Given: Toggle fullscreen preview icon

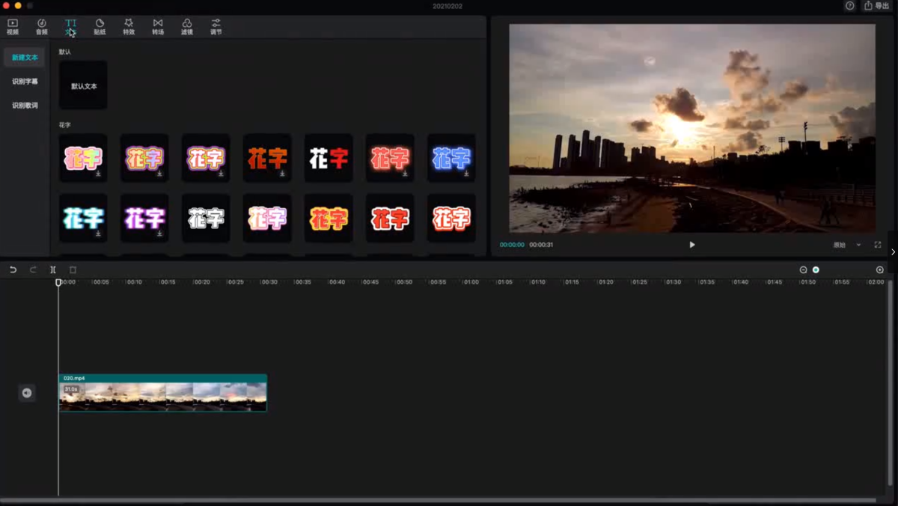Looking at the screenshot, I should point(878,245).
